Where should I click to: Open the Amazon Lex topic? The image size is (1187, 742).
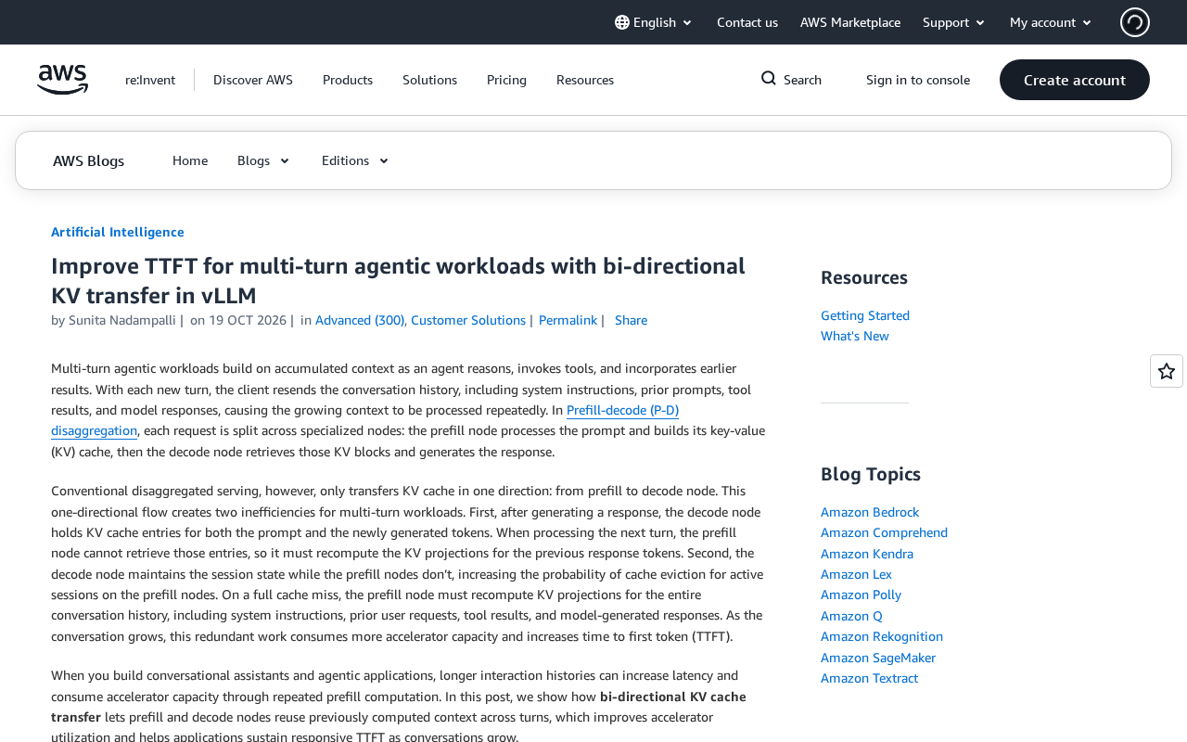pos(856,574)
